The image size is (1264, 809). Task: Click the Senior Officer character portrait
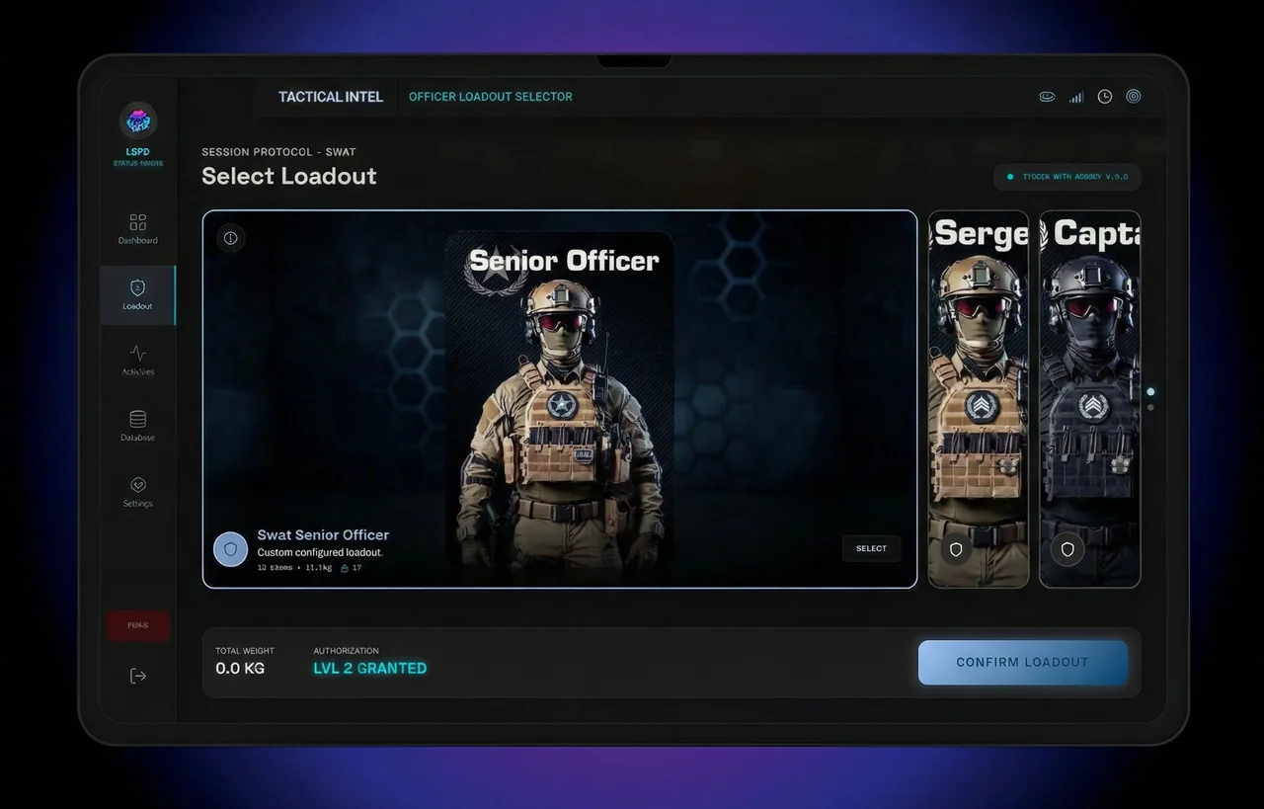coord(560,405)
